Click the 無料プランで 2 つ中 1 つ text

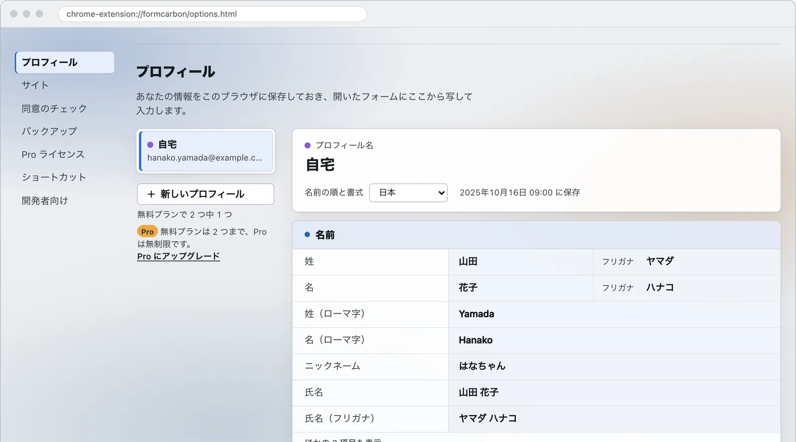[x=185, y=215]
